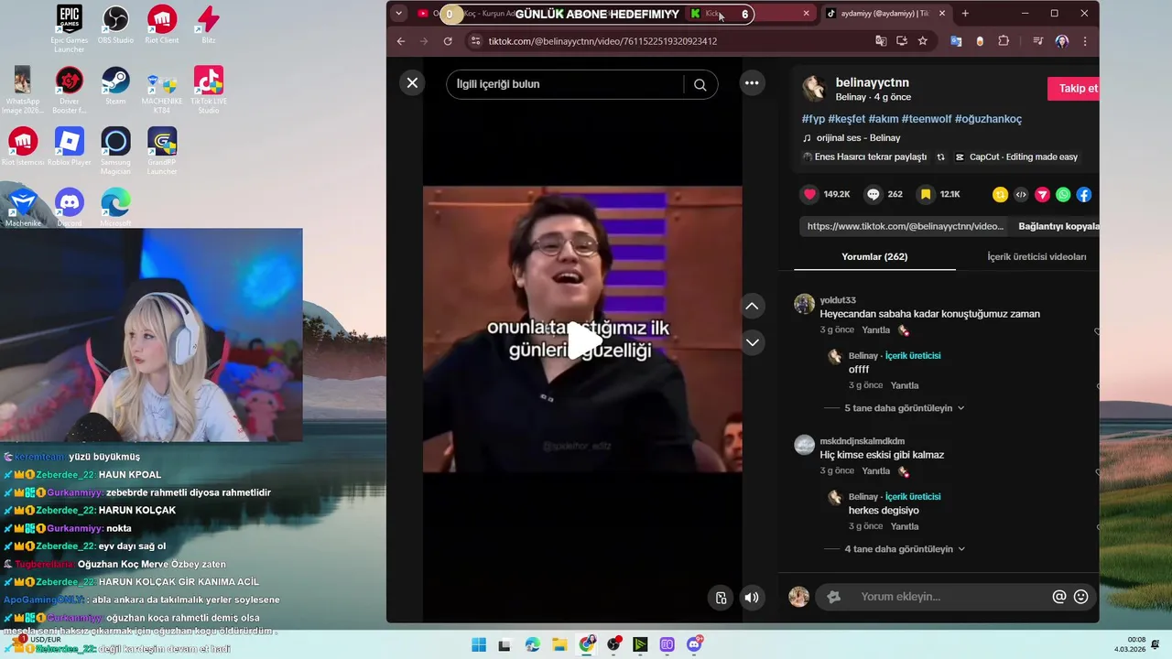Open OBS Studio from the taskbar
The width and height of the screenshot is (1172, 659).
(613, 645)
